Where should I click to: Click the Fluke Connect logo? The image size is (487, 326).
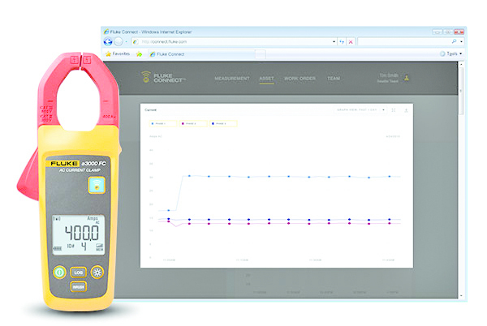(x=163, y=78)
